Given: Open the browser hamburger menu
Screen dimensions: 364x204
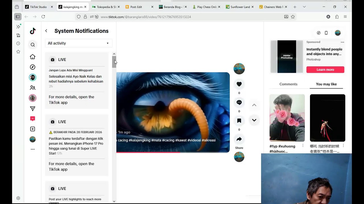Looking at the screenshot, I should [345, 17].
